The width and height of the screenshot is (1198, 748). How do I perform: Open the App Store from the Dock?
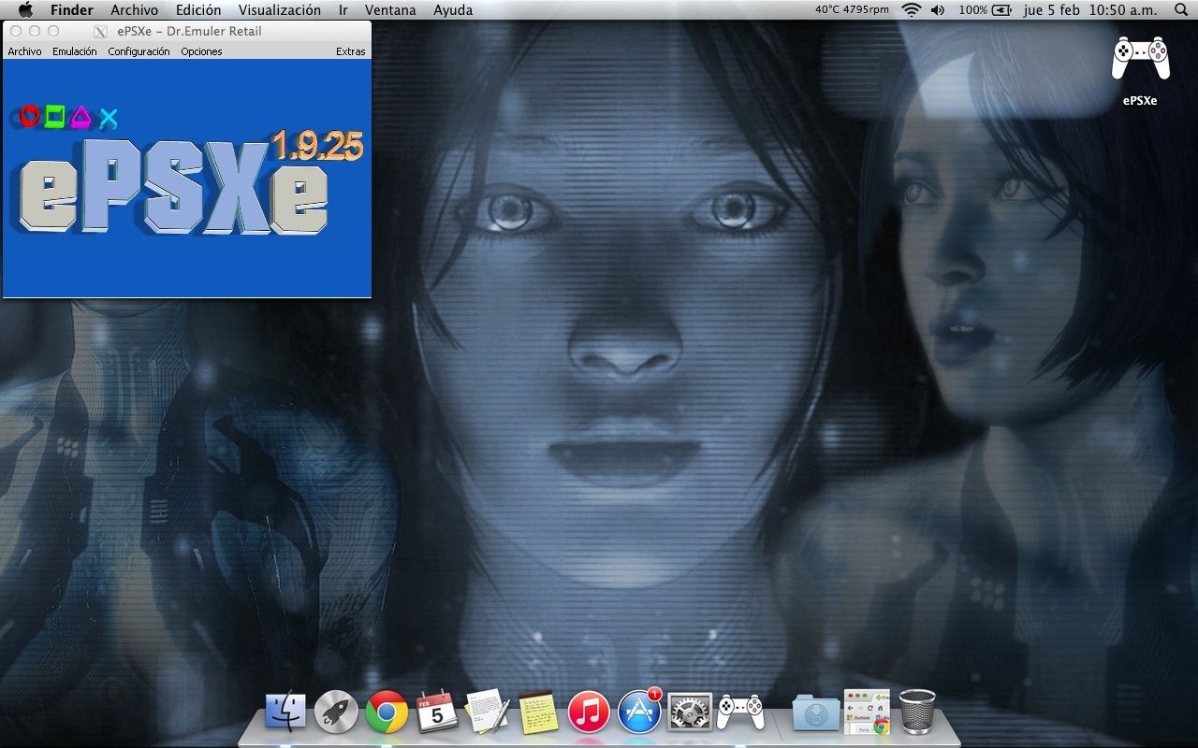pos(639,712)
